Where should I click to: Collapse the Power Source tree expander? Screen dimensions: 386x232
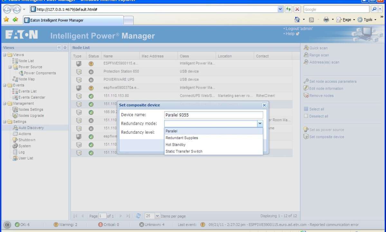[x=10, y=67]
